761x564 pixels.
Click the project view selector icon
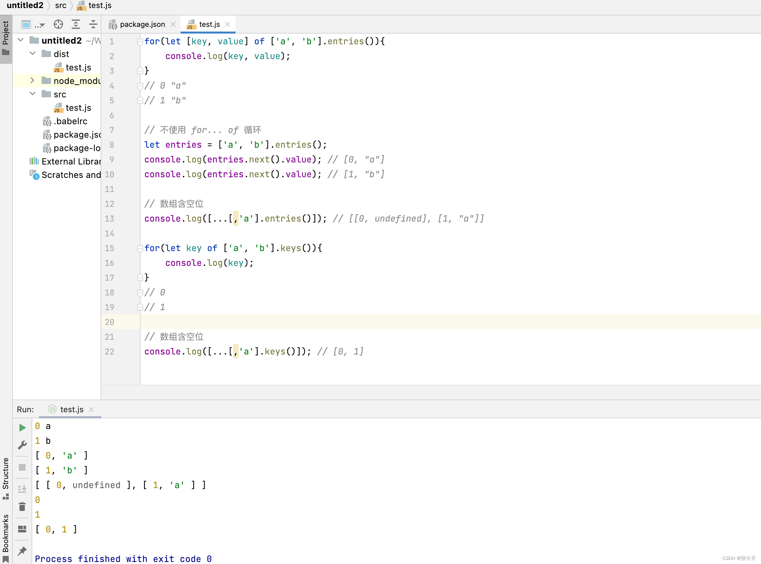click(26, 25)
